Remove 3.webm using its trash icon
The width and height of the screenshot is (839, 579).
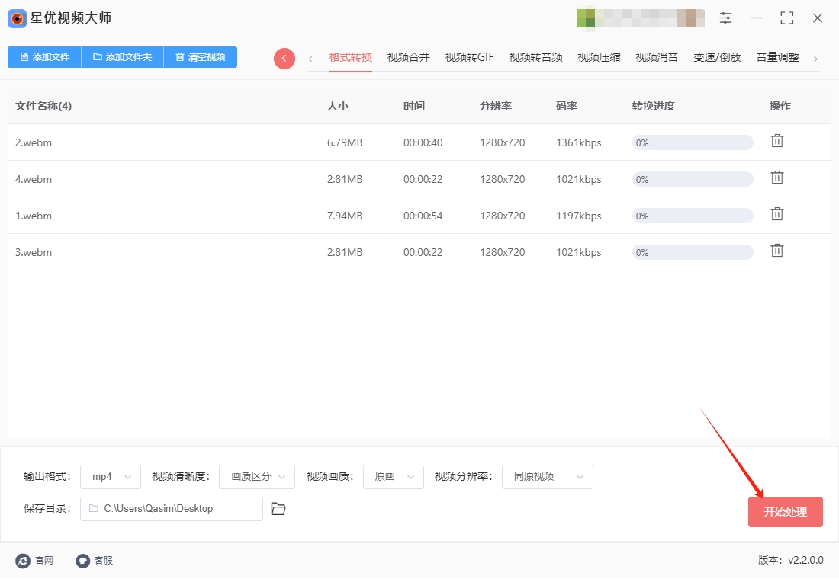777,251
